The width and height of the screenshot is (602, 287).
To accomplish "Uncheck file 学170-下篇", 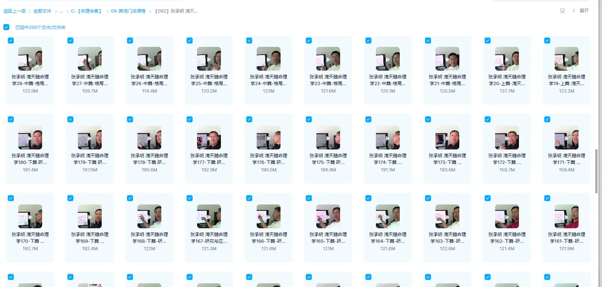I will click(x=11, y=198).
